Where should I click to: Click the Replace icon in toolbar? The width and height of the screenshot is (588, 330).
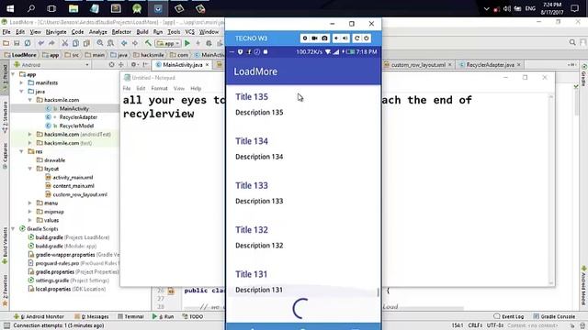[x=110, y=43]
